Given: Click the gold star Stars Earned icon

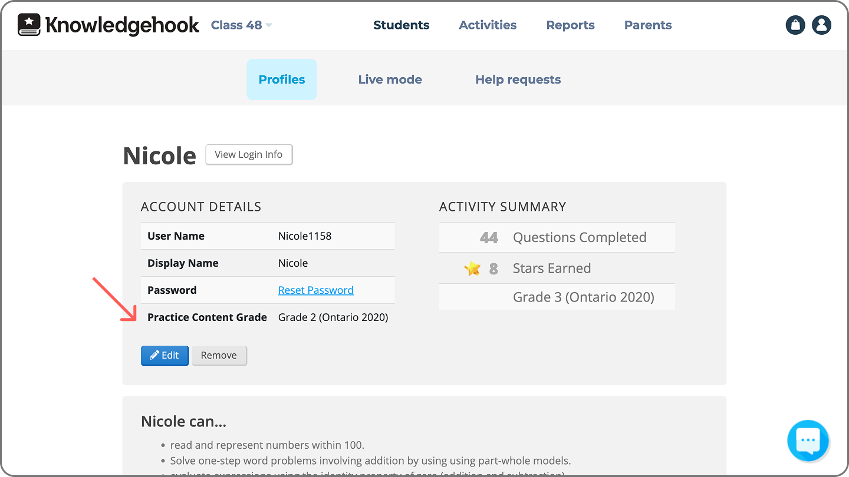Looking at the screenshot, I should click(x=472, y=269).
